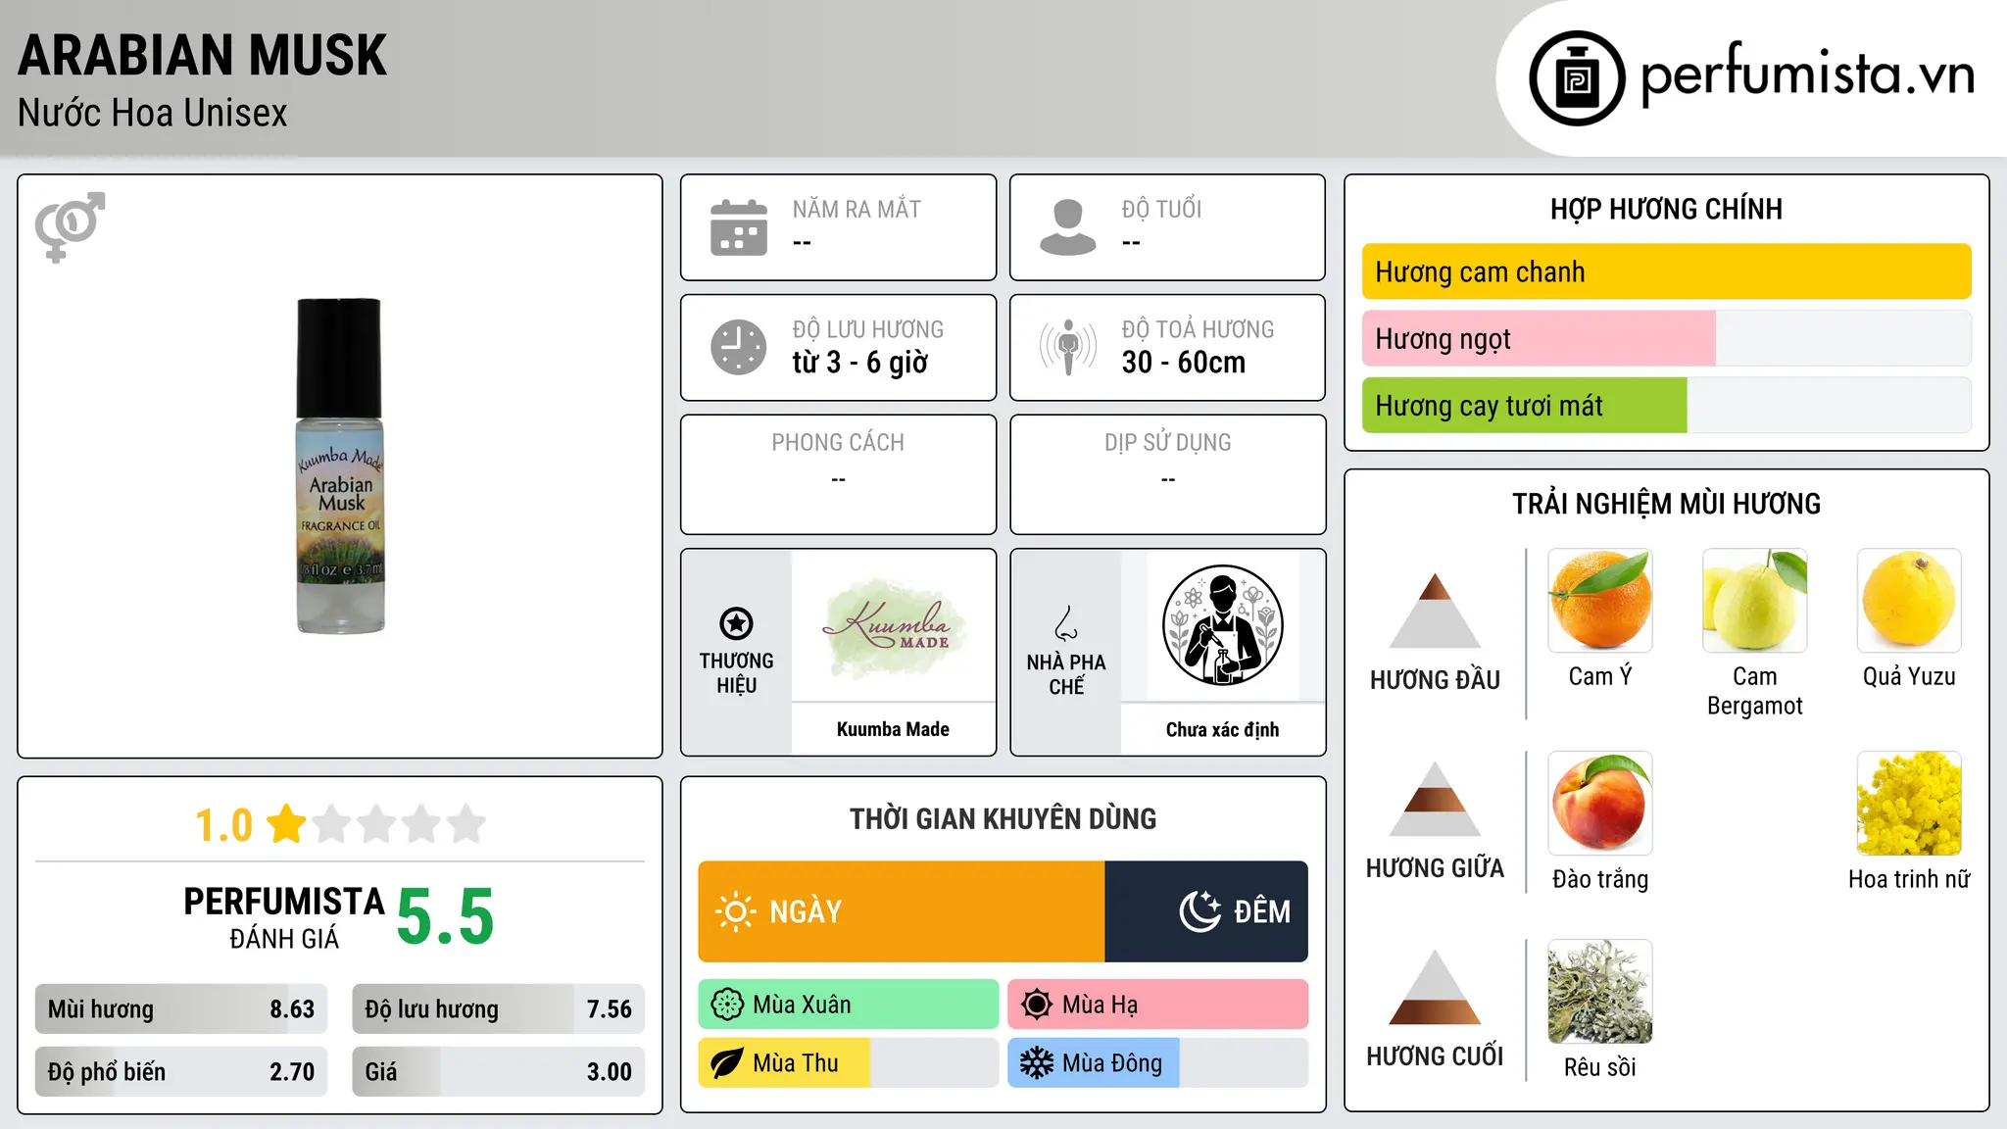Screen dimensions: 2007x1129
Task: Click the middle-note pyramid icon for Hương giữa
Action: [1435, 799]
